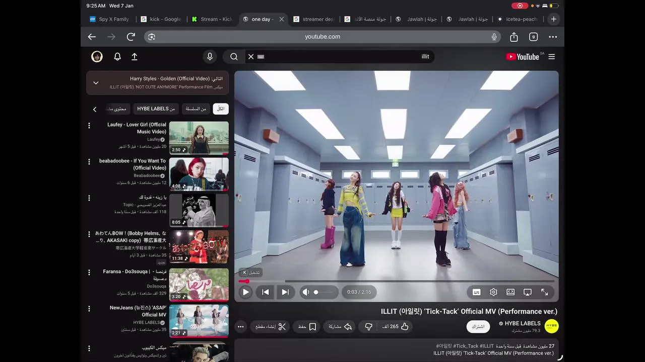This screenshot has height=362, width=645.
Task: Seek on the video progress bar
Action: (x=397, y=282)
